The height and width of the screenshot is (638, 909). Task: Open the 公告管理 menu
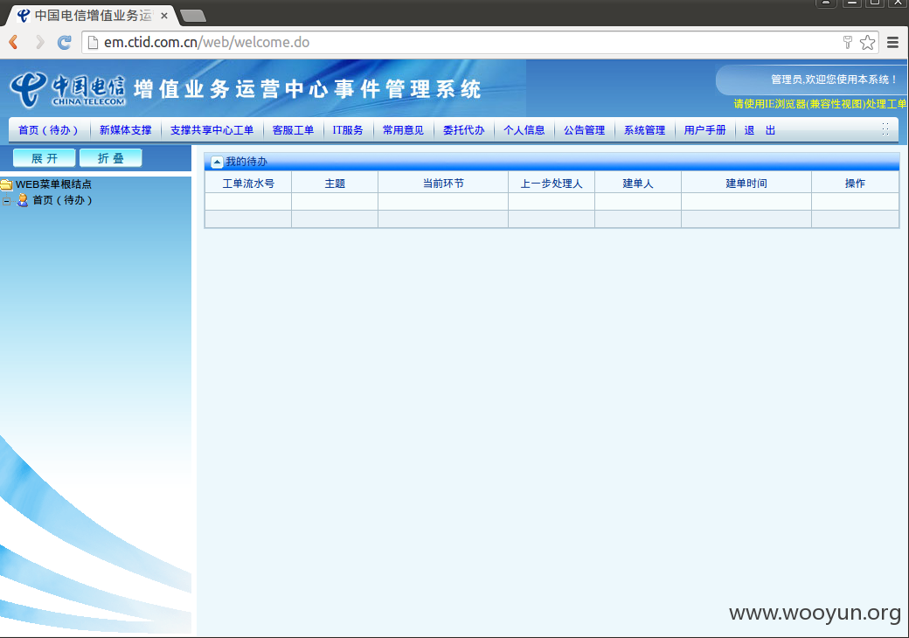pyautogui.click(x=585, y=130)
